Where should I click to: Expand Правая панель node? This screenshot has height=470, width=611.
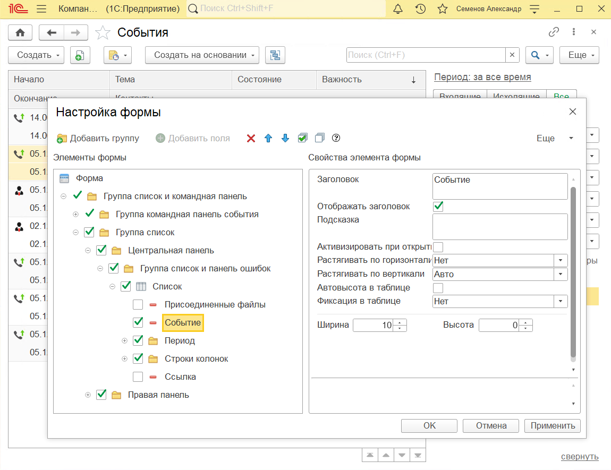pos(88,395)
